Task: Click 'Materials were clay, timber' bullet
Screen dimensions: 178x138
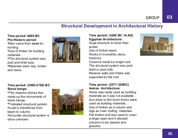Action: [x=27, y=66]
